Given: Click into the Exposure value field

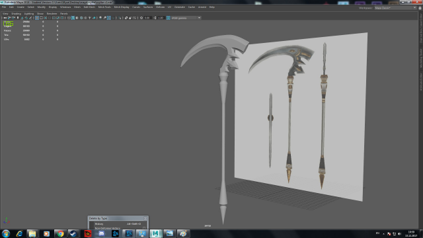Looking at the screenshot, I should coord(148,18).
